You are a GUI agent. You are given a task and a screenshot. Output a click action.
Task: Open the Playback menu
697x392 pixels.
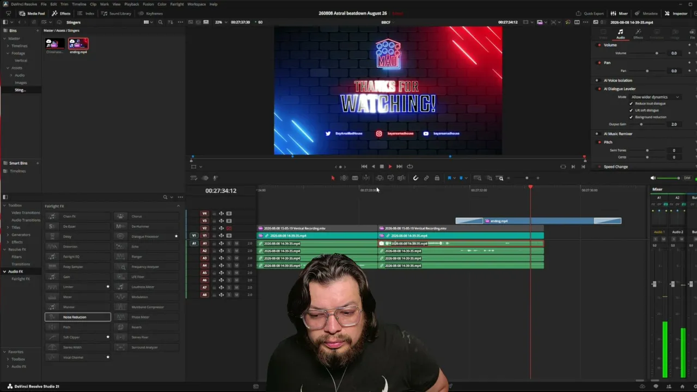point(132,4)
